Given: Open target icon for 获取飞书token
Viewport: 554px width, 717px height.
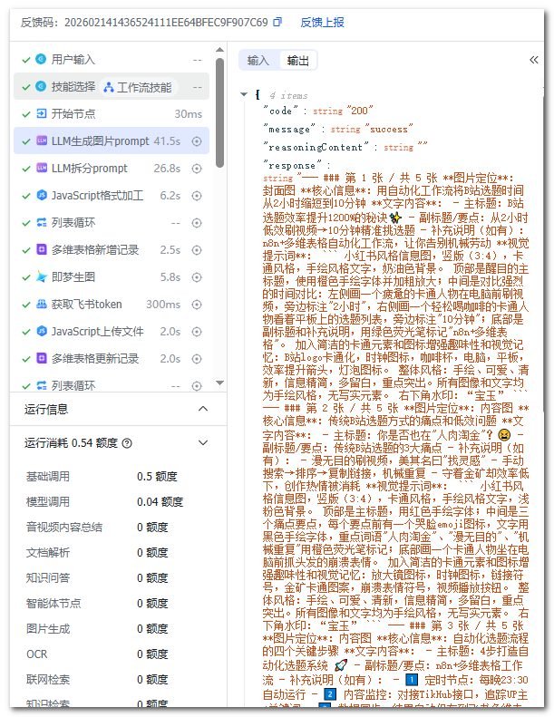Looking at the screenshot, I should tap(197, 305).
